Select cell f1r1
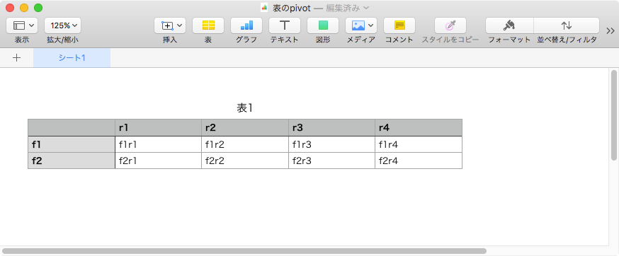The image size is (619, 256). [159, 144]
